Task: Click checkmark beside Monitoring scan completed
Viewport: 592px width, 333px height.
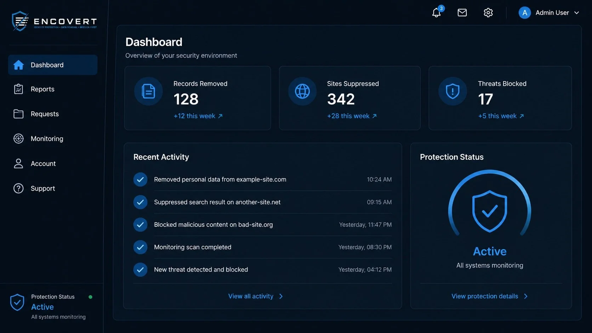Action: (140, 247)
